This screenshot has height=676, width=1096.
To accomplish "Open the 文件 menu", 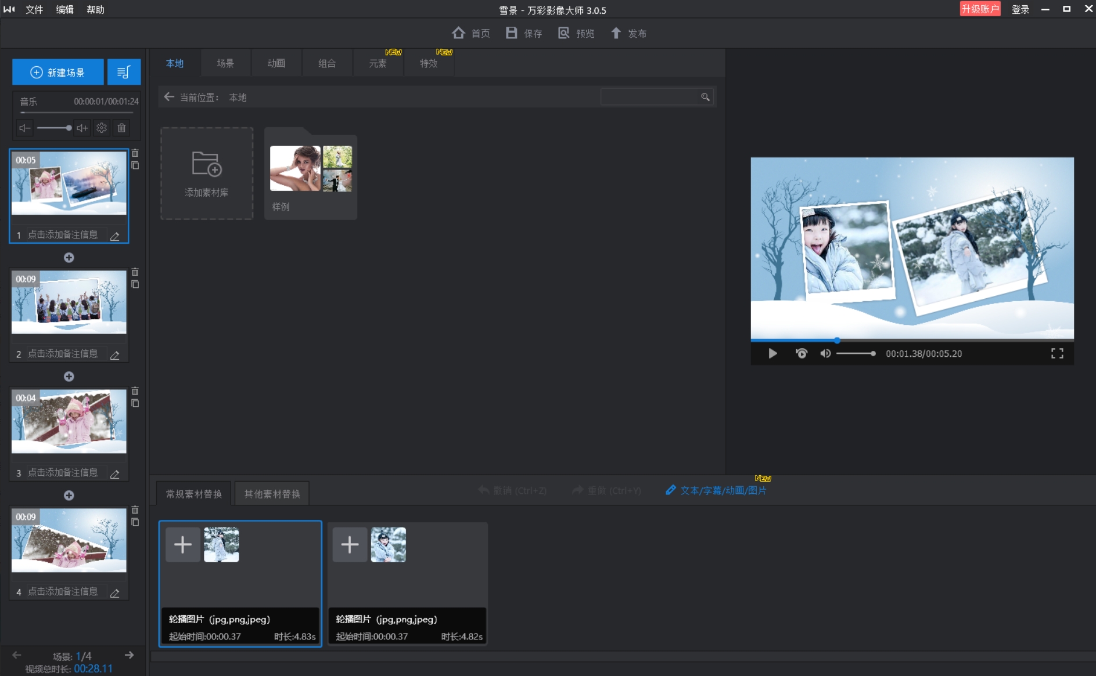I will coord(34,9).
